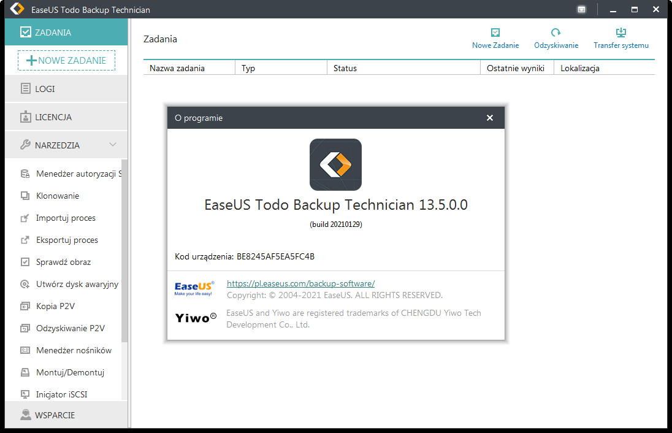Select the NARZEDZIA menu label
The height and width of the screenshot is (433, 672).
pyautogui.click(x=57, y=145)
